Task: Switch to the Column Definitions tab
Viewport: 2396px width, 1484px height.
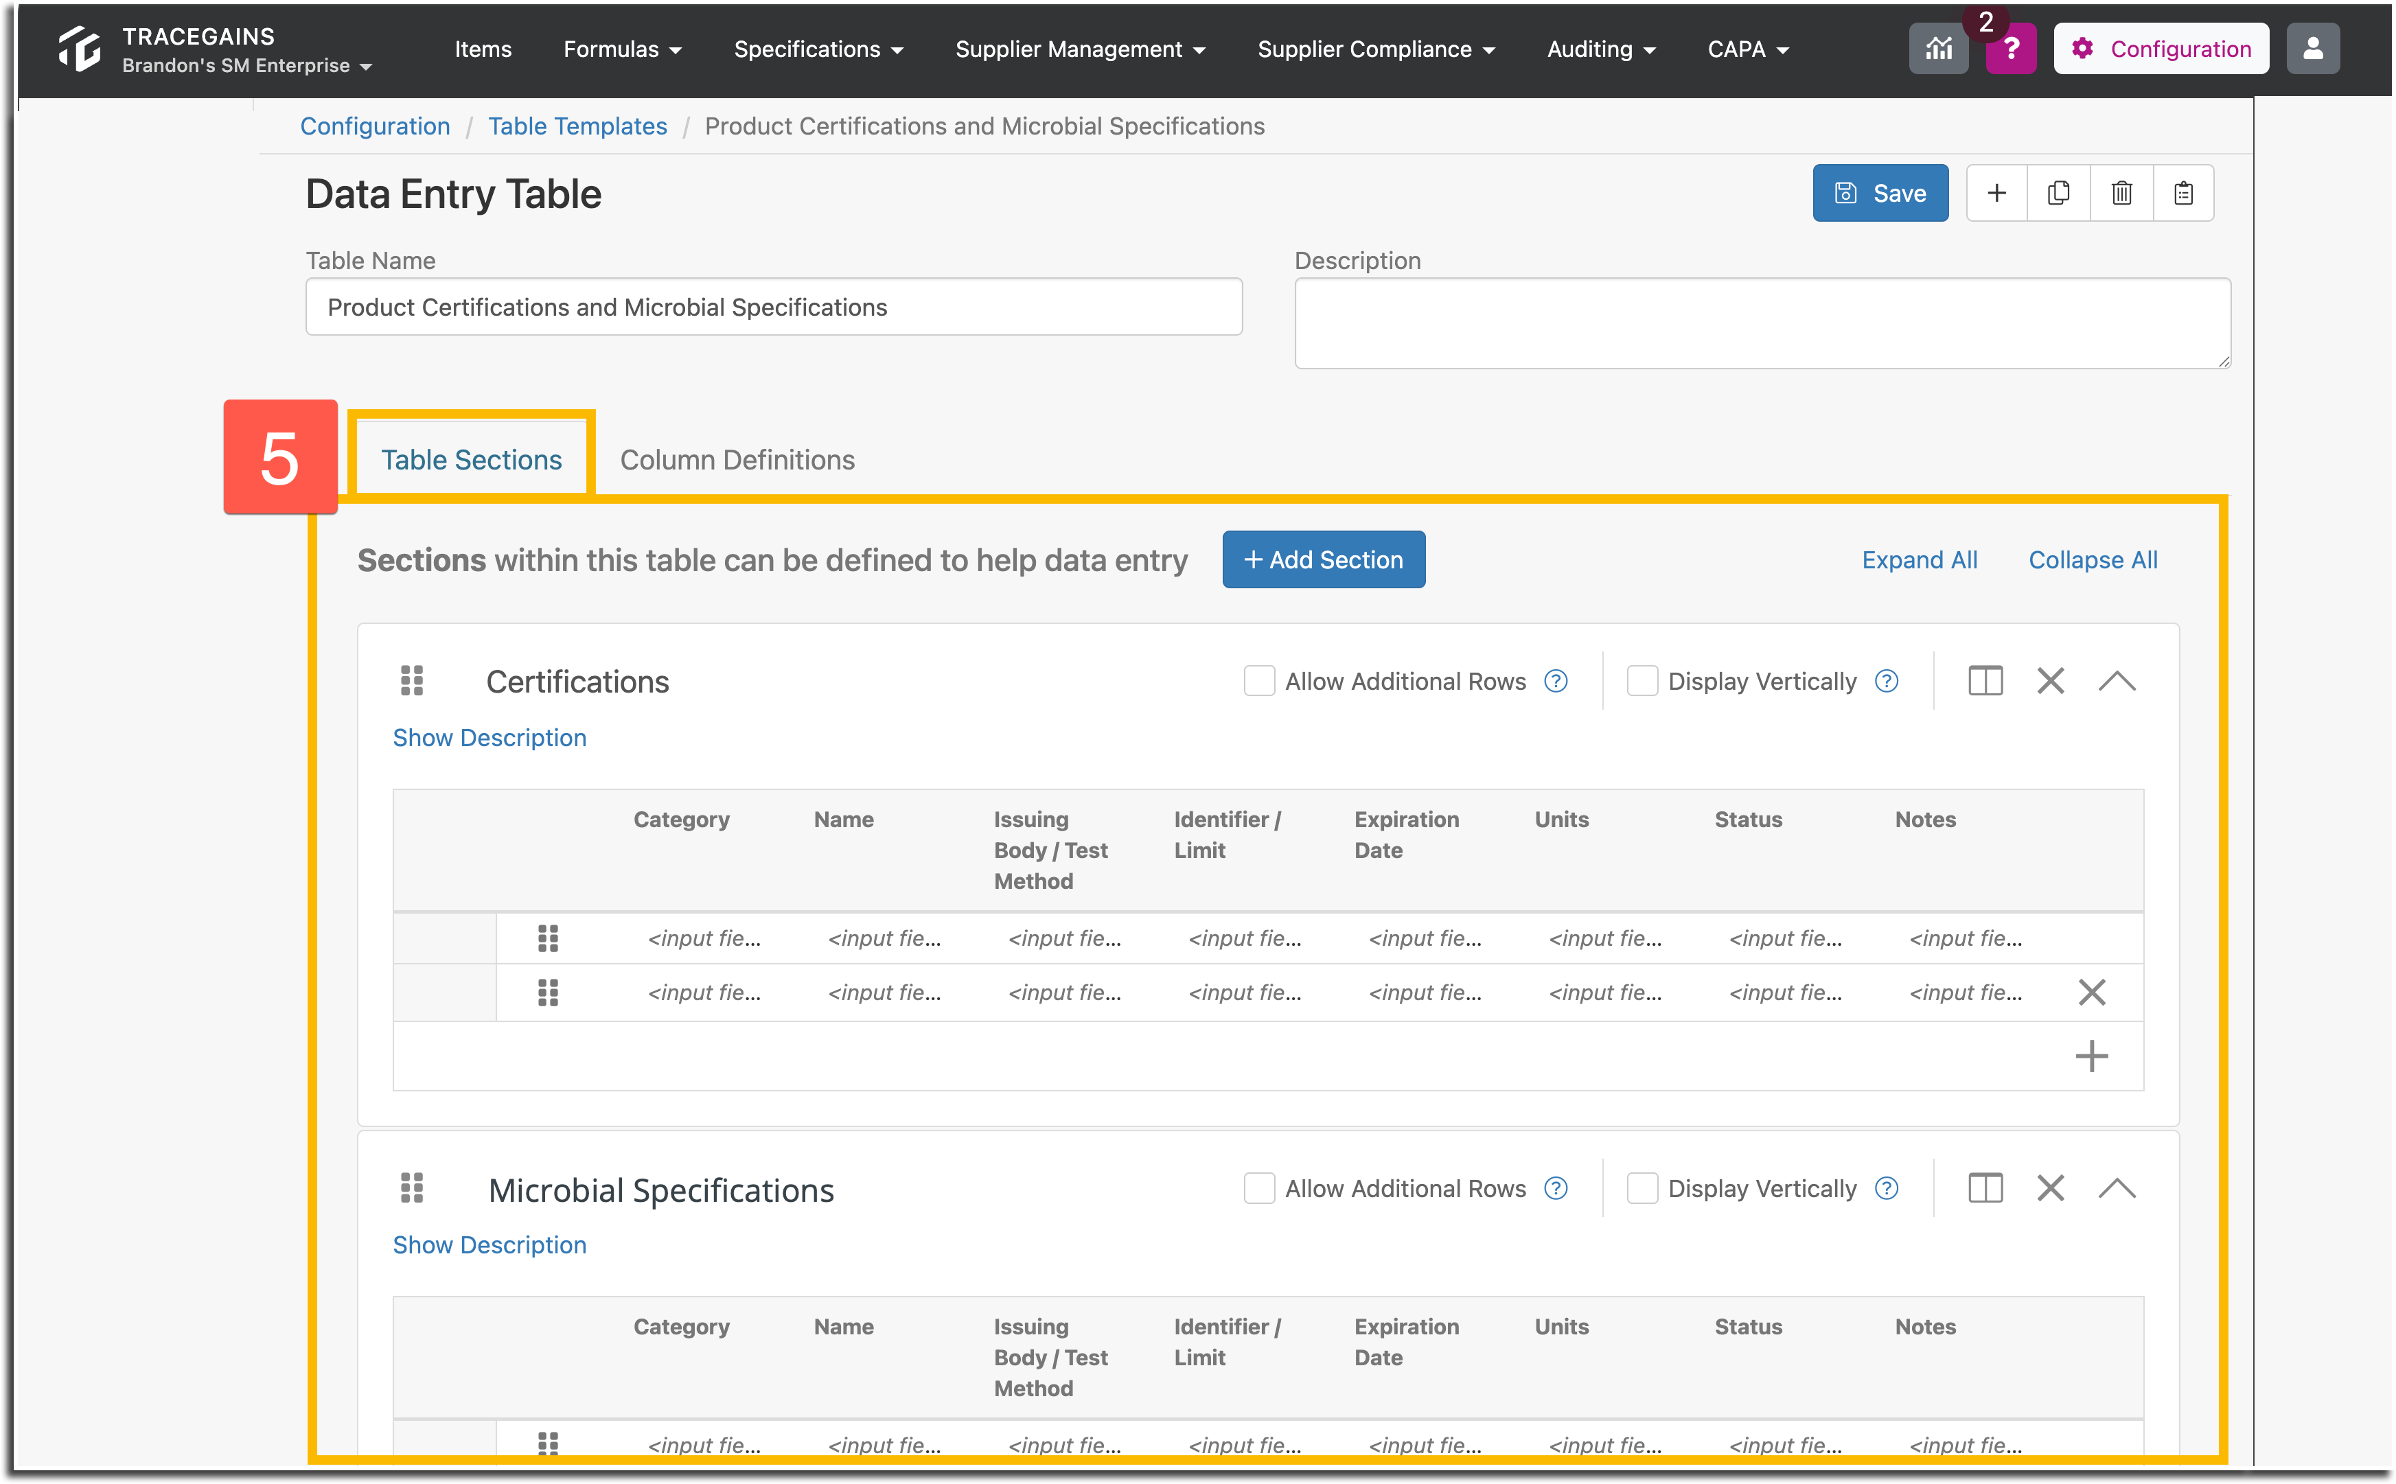Action: 737,459
